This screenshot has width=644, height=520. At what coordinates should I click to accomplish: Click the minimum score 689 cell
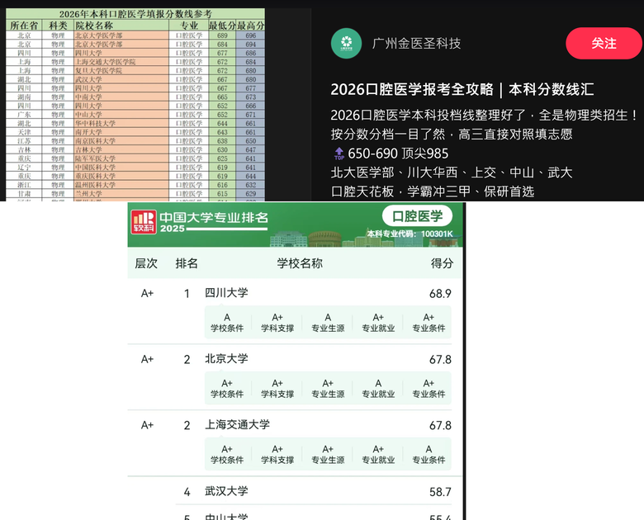(222, 35)
